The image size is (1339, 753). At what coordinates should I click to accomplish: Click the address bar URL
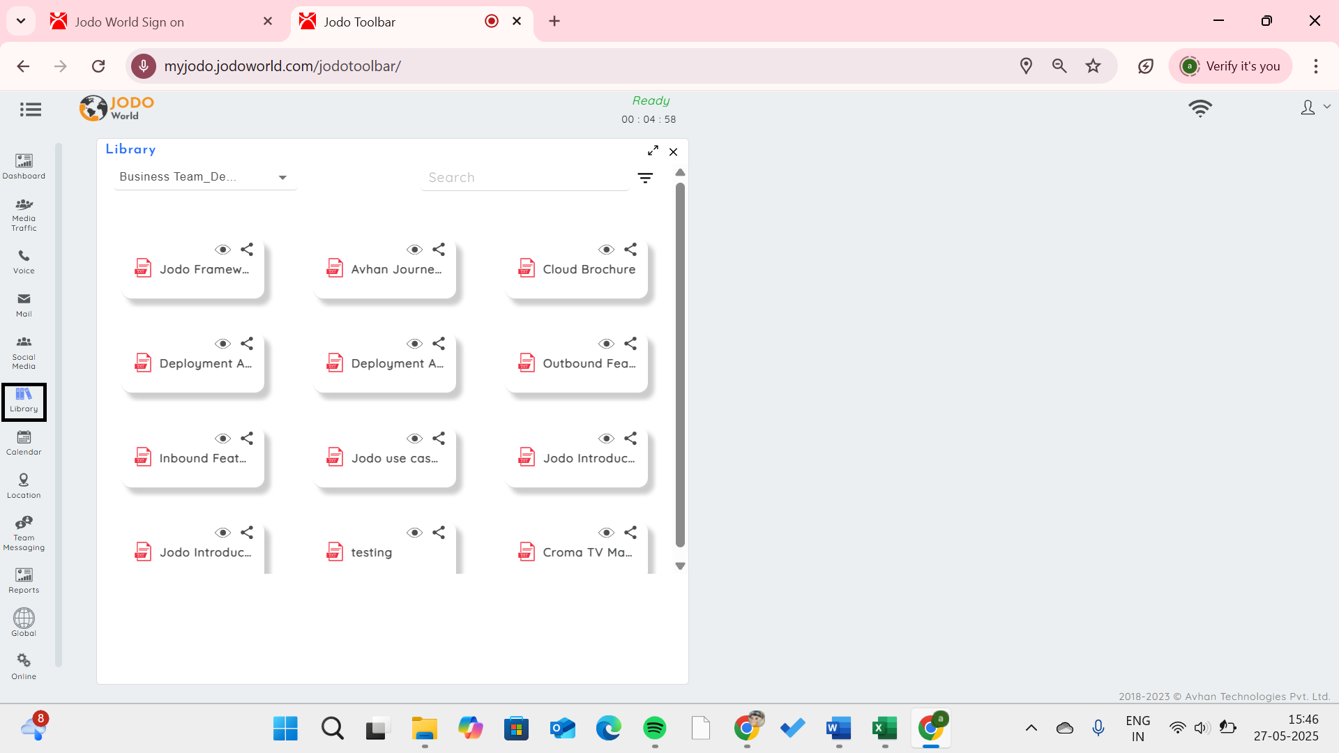point(282,66)
